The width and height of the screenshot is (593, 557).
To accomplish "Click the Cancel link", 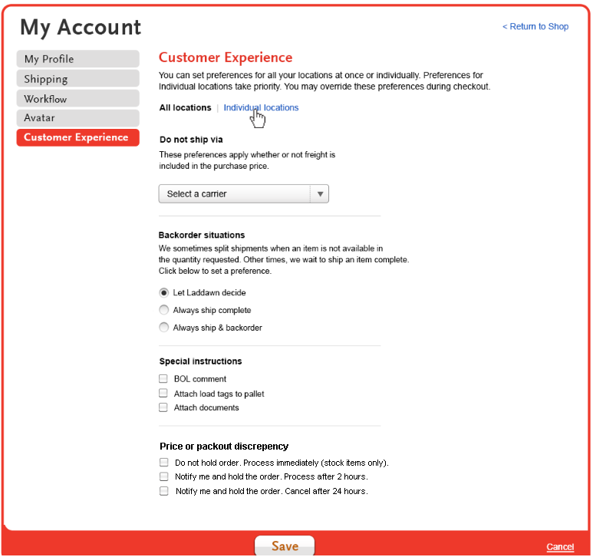I will (560, 547).
